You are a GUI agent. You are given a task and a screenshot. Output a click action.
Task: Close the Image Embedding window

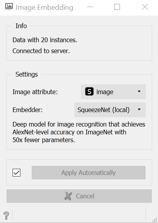tap(145, 7)
